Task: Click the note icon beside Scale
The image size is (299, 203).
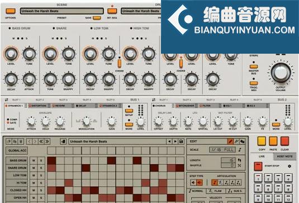Action: 240,150
